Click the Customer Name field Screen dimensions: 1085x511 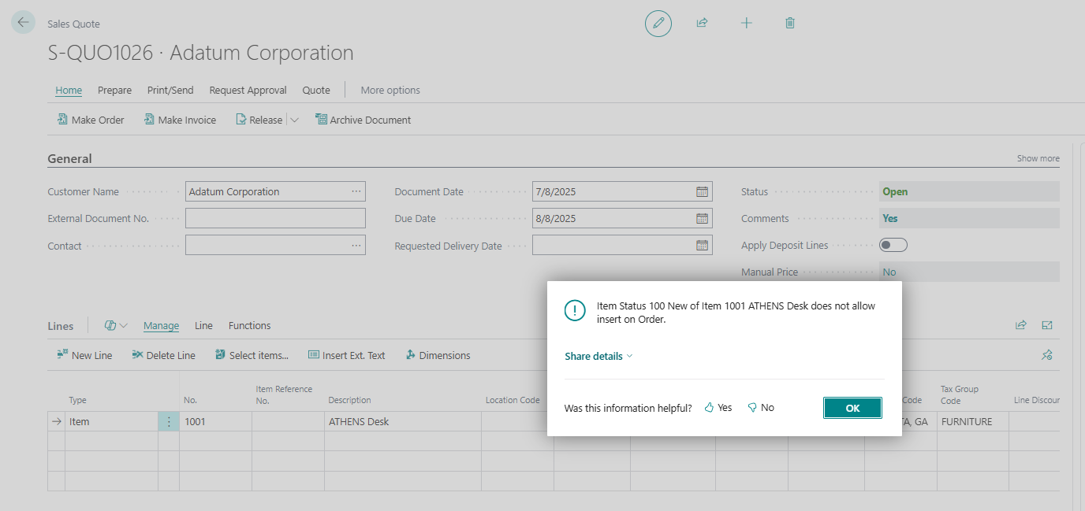tap(275, 191)
